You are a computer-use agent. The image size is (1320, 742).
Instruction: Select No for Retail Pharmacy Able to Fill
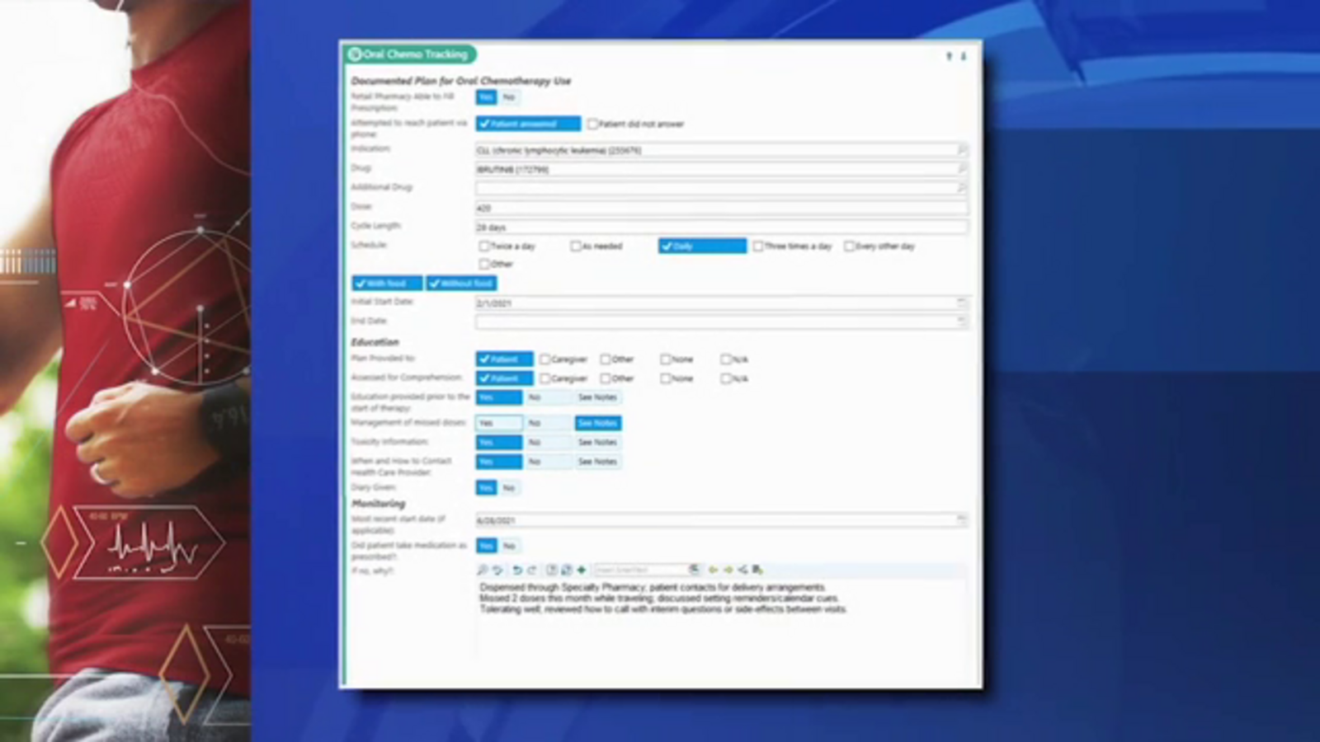pos(509,97)
